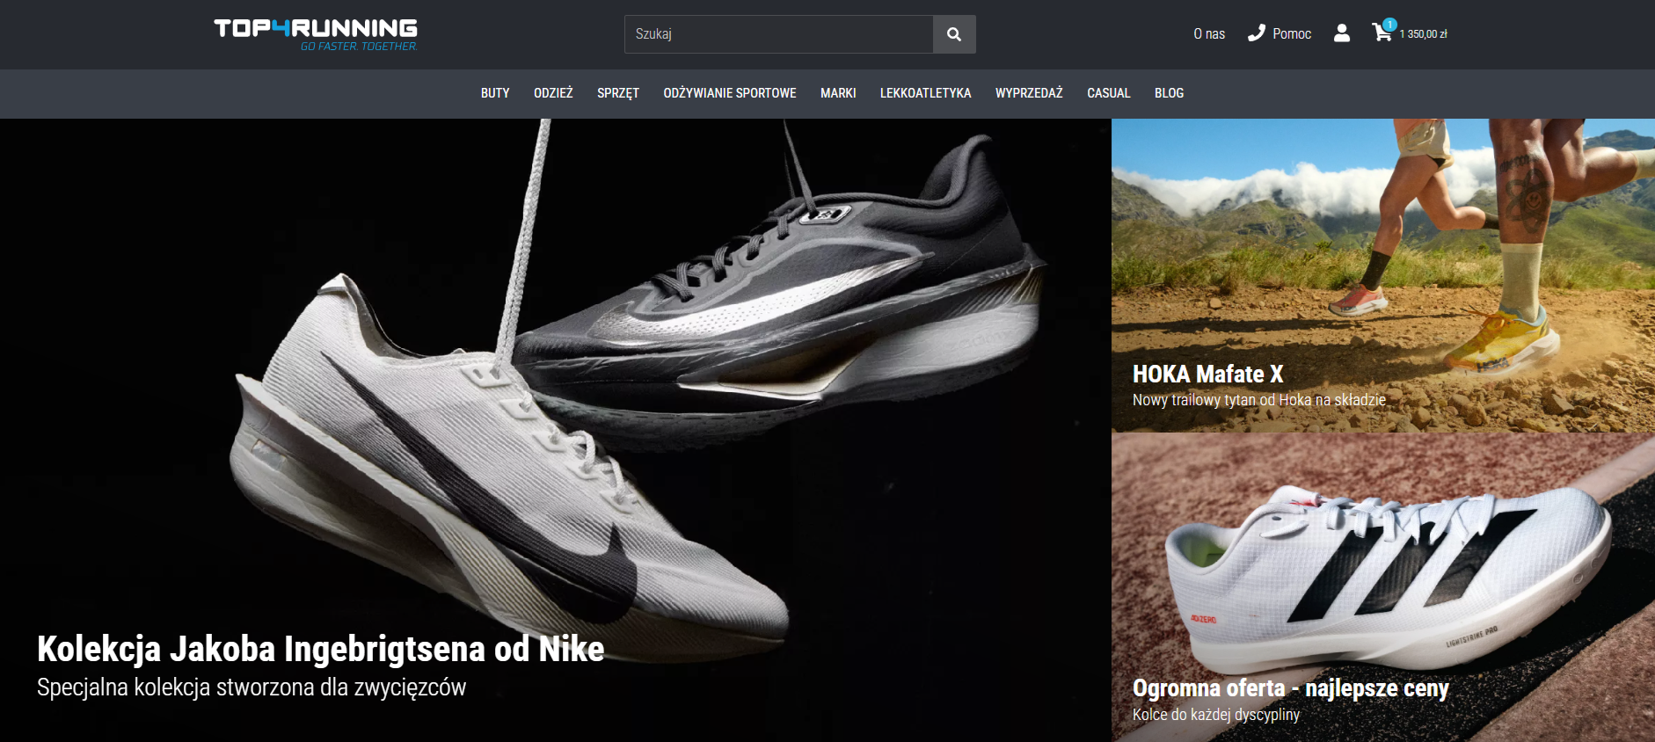This screenshot has width=1655, height=742.
Task: Open Ogromna oferta - najlepsze ceny headline
Action: [x=1290, y=688]
